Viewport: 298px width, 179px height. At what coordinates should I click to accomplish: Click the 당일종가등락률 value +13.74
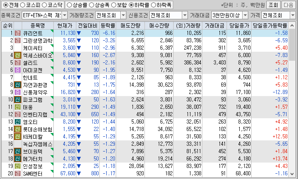(x=280, y=158)
